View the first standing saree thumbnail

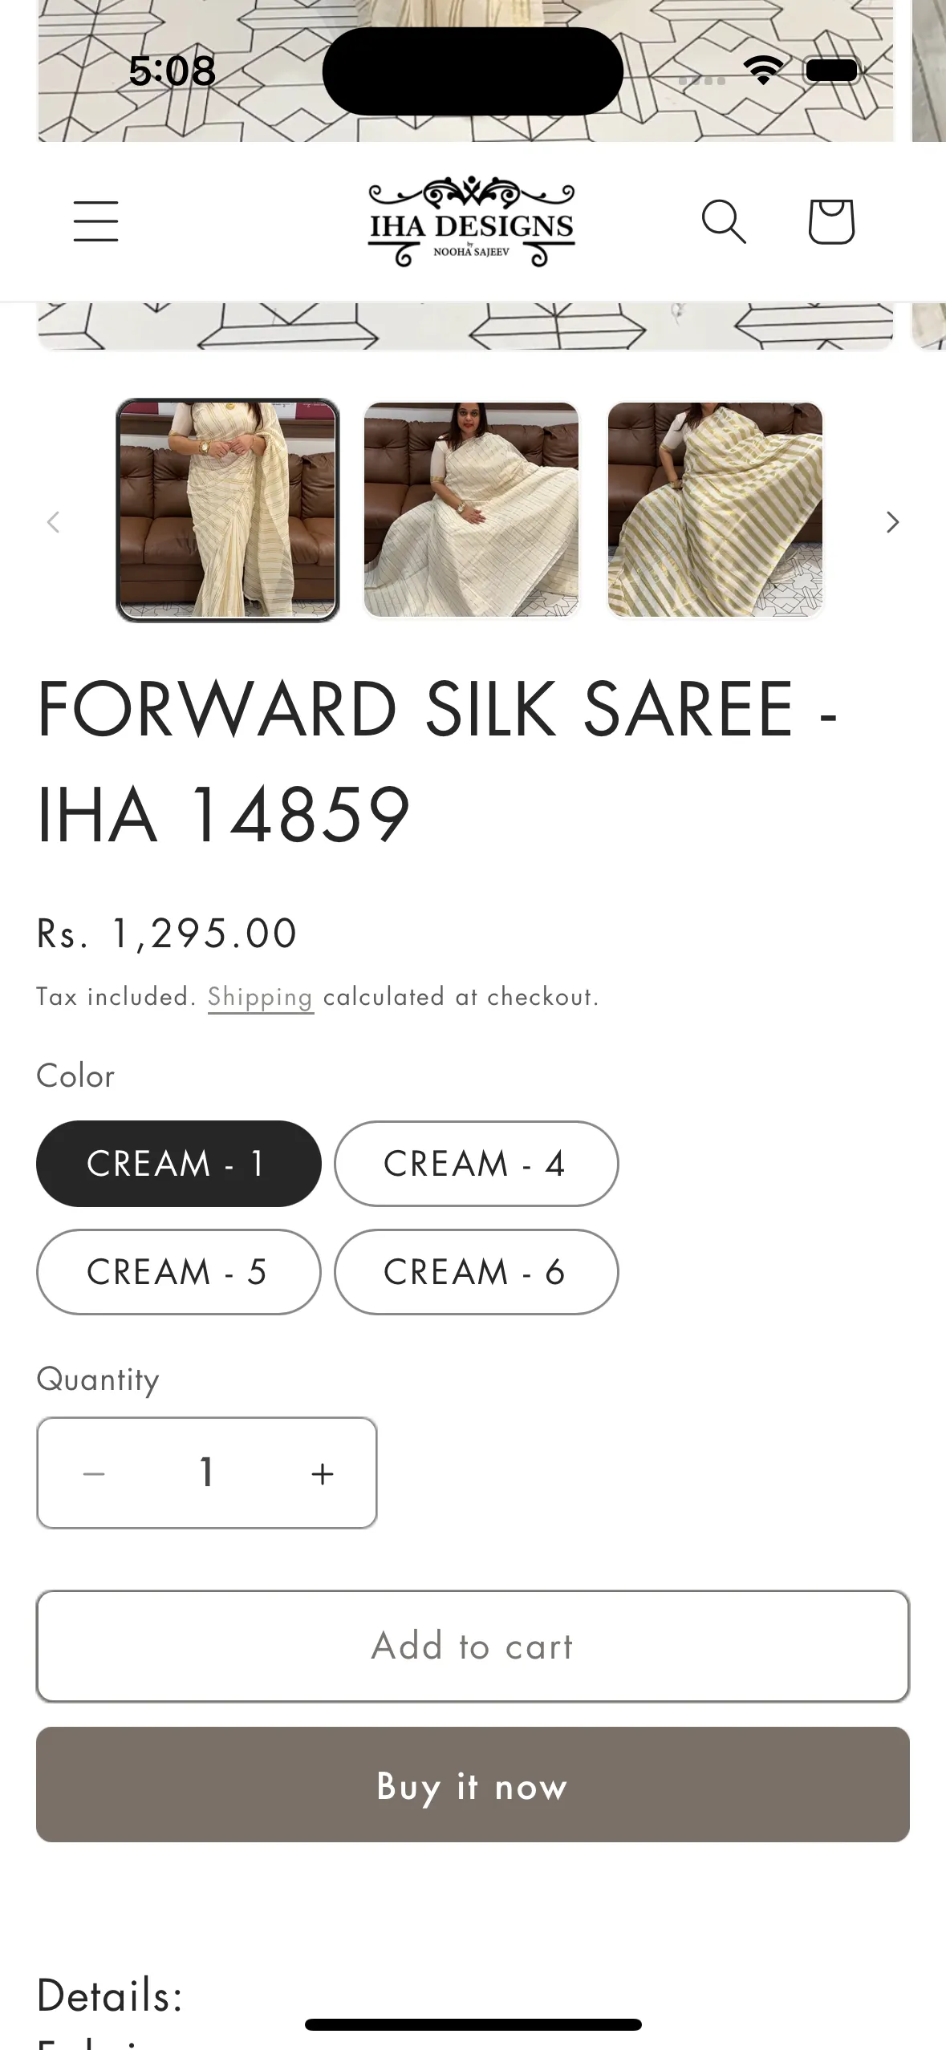[x=228, y=510]
